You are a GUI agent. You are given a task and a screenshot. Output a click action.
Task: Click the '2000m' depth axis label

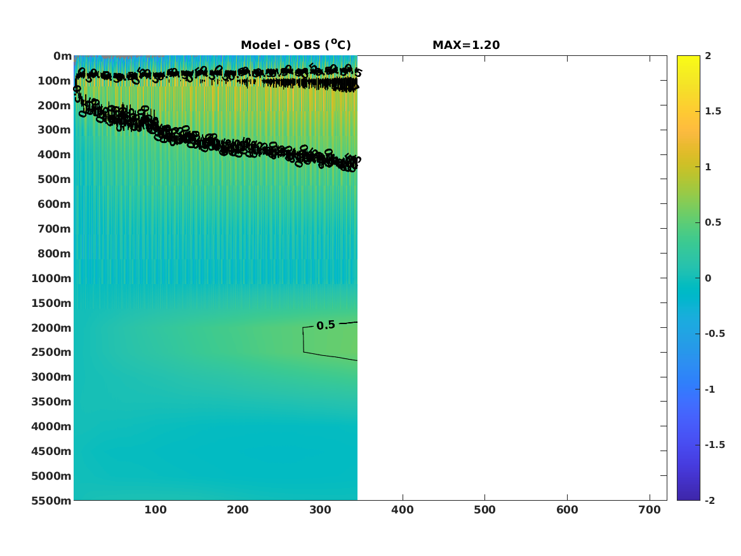click(51, 328)
